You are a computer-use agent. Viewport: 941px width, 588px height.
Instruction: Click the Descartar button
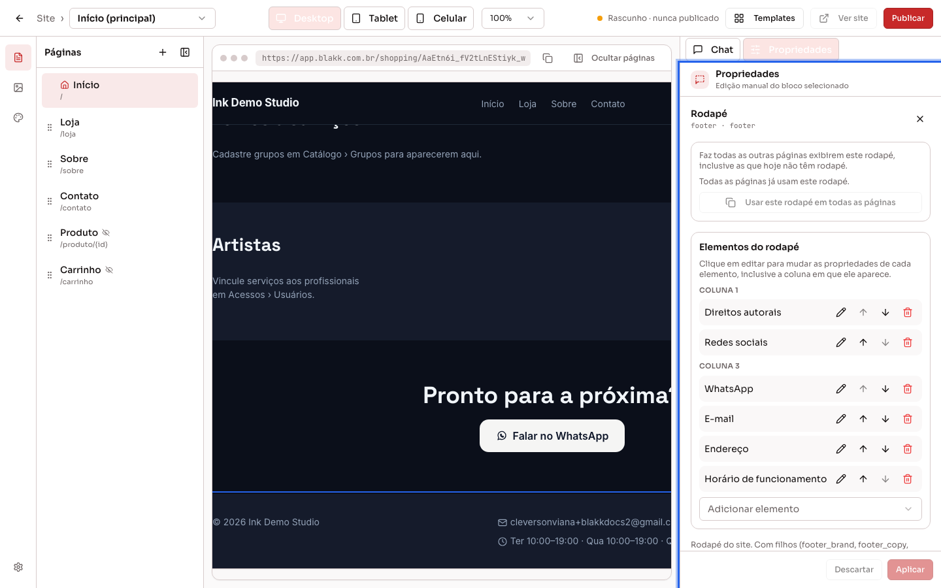pyautogui.click(x=854, y=570)
